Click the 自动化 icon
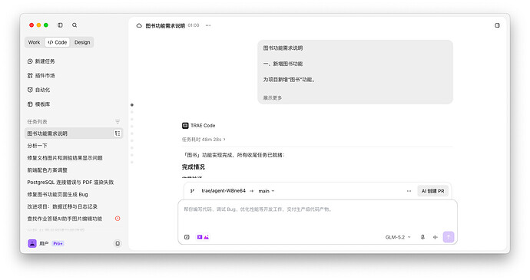 [x=30, y=90]
